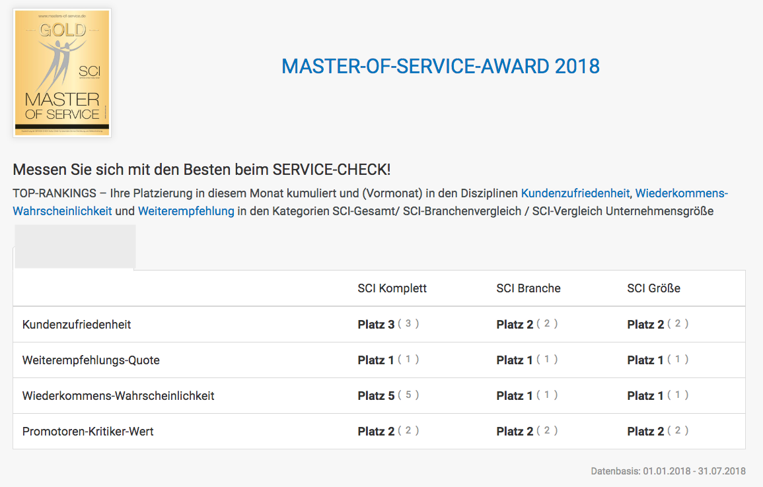The image size is (763, 487).
Task: Click the SCI Komplett column header
Action: point(392,288)
